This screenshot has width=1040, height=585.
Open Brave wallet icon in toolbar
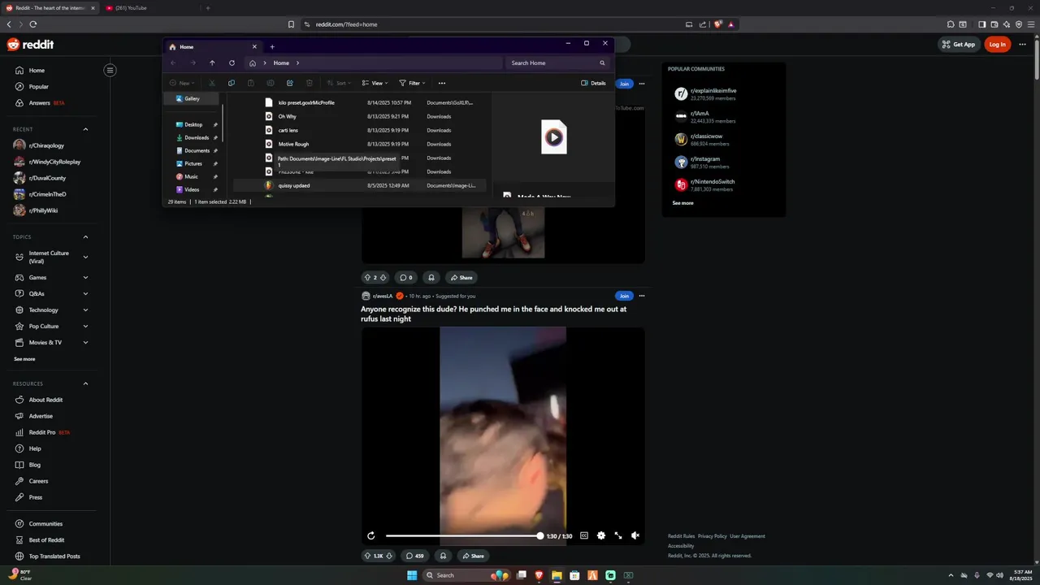click(x=994, y=24)
